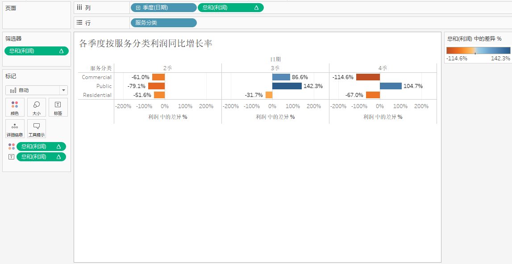Open the 标签 (Label) marks button
Viewport: 512px width, 264px height.
(58, 107)
